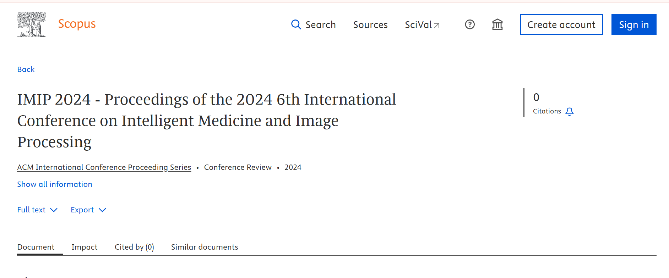This screenshot has width=669, height=278.
Task: Switch to the Impact tab
Action: coord(85,247)
